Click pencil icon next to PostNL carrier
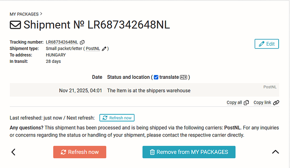The height and width of the screenshot is (168, 290). (x=104, y=49)
